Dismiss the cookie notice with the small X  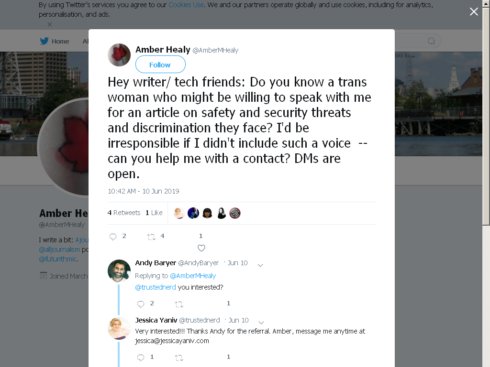click(x=50, y=24)
